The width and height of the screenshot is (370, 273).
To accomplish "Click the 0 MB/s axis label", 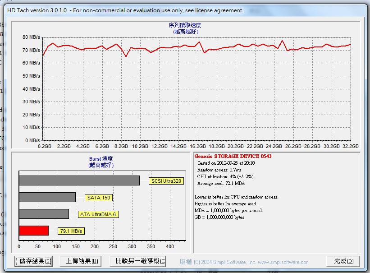I will click(32, 140).
